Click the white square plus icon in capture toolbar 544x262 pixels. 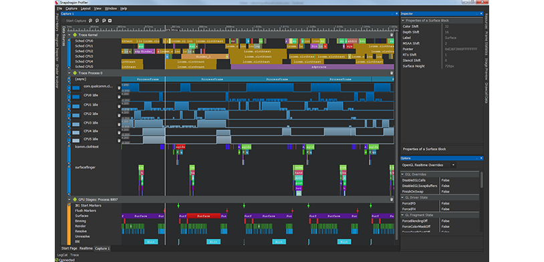tap(110, 21)
